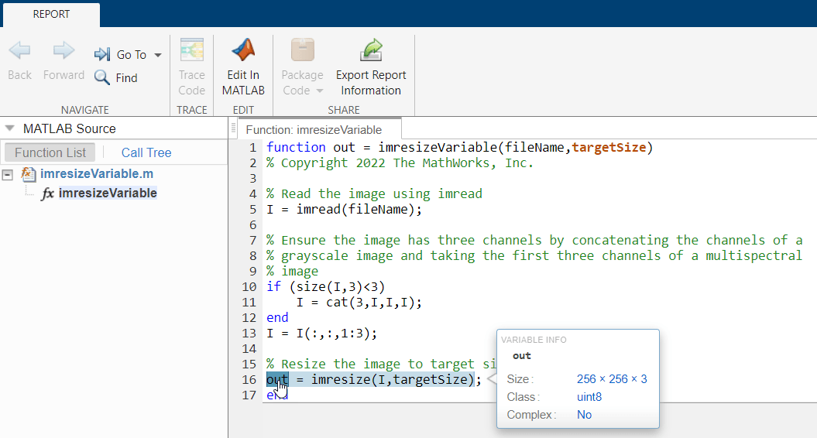Open the Package Code dropdown arrow
This screenshot has height=438, width=817.
[x=319, y=91]
